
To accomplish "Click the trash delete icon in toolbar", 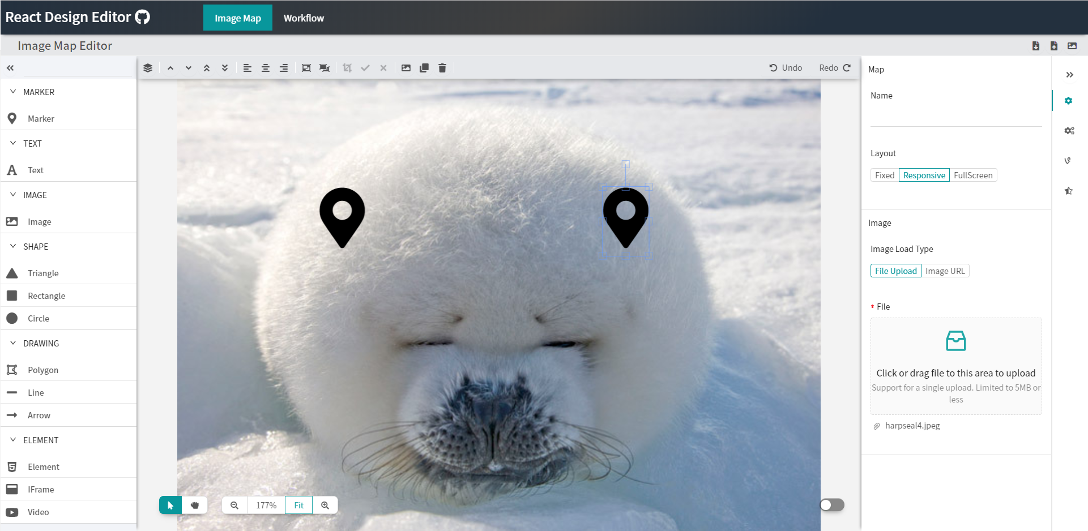I will point(442,68).
